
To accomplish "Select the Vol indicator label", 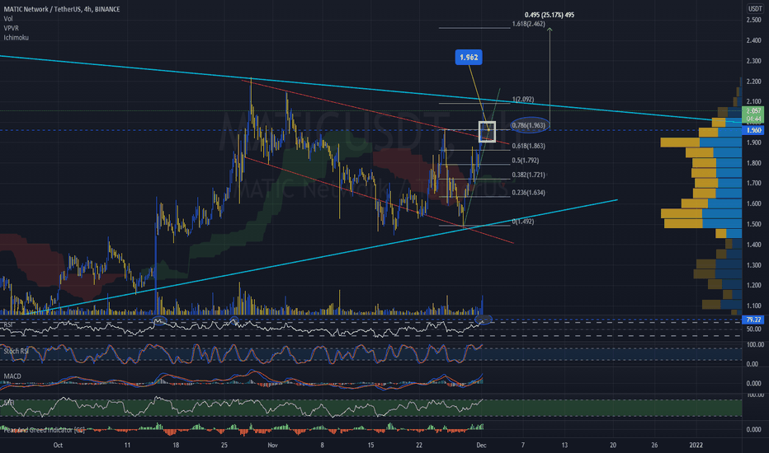I will click(x=8, y=19).
